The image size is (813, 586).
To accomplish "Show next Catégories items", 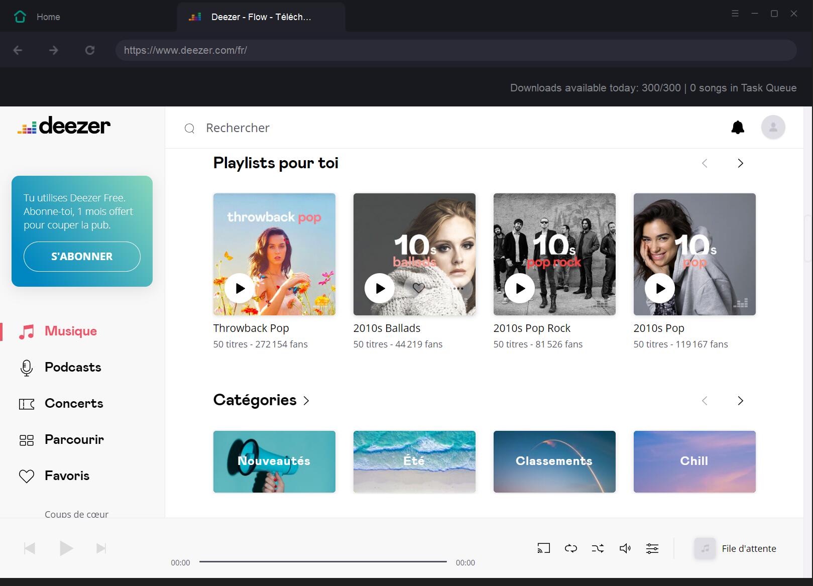I will tap(740, 401).
